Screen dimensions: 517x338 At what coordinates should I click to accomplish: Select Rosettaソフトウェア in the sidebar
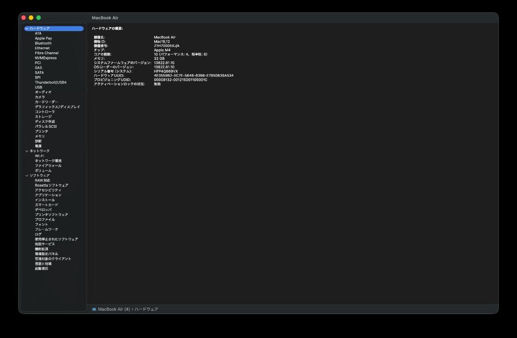coord(51,185)
